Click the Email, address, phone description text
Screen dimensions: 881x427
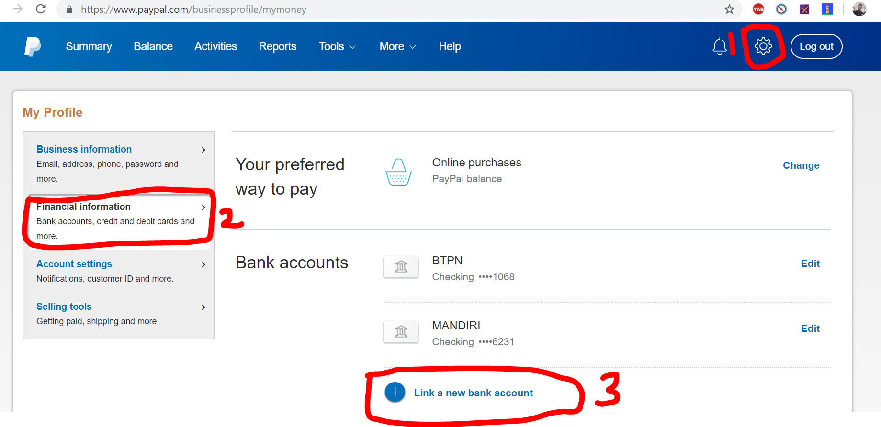(x=107, y=171)
